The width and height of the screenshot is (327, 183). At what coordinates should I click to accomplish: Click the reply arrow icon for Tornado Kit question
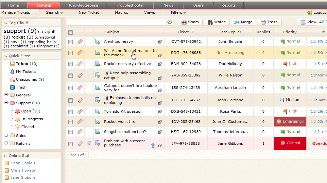[x=97, y=111]
